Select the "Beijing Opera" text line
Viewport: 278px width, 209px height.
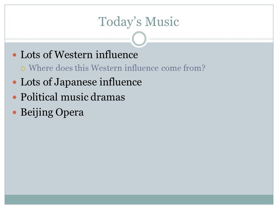(52, 112)
